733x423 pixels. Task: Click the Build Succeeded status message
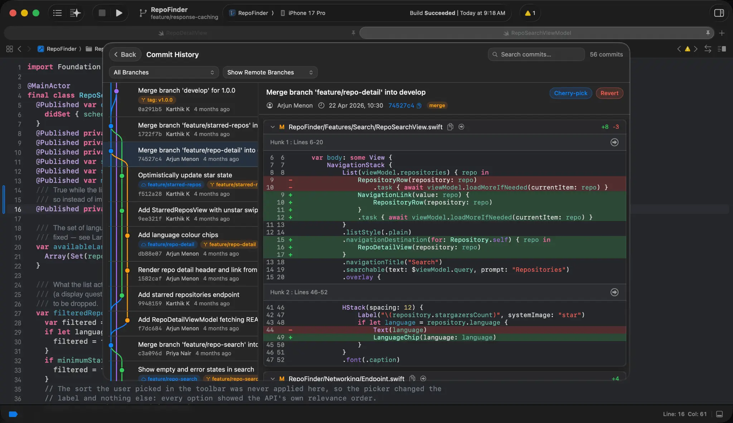[457, 13]
